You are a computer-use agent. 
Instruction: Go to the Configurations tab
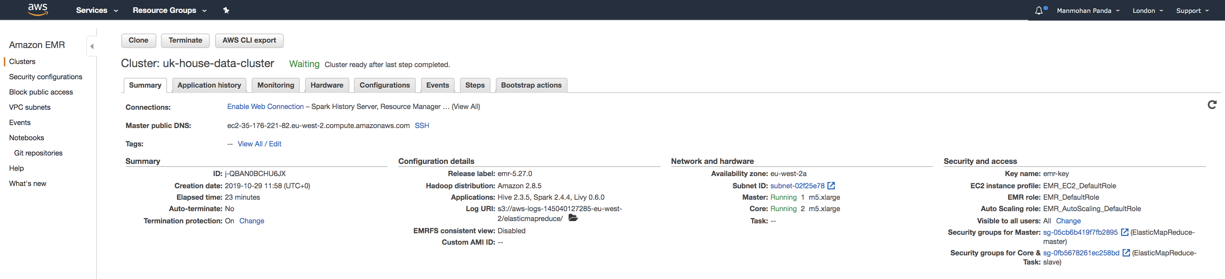(x=385, y=85)
